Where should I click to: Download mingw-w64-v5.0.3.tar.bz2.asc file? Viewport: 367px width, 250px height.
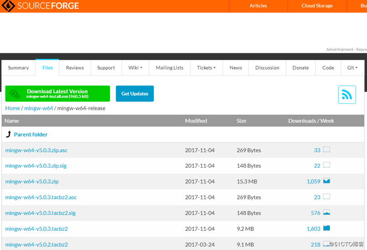click(41, 197)
